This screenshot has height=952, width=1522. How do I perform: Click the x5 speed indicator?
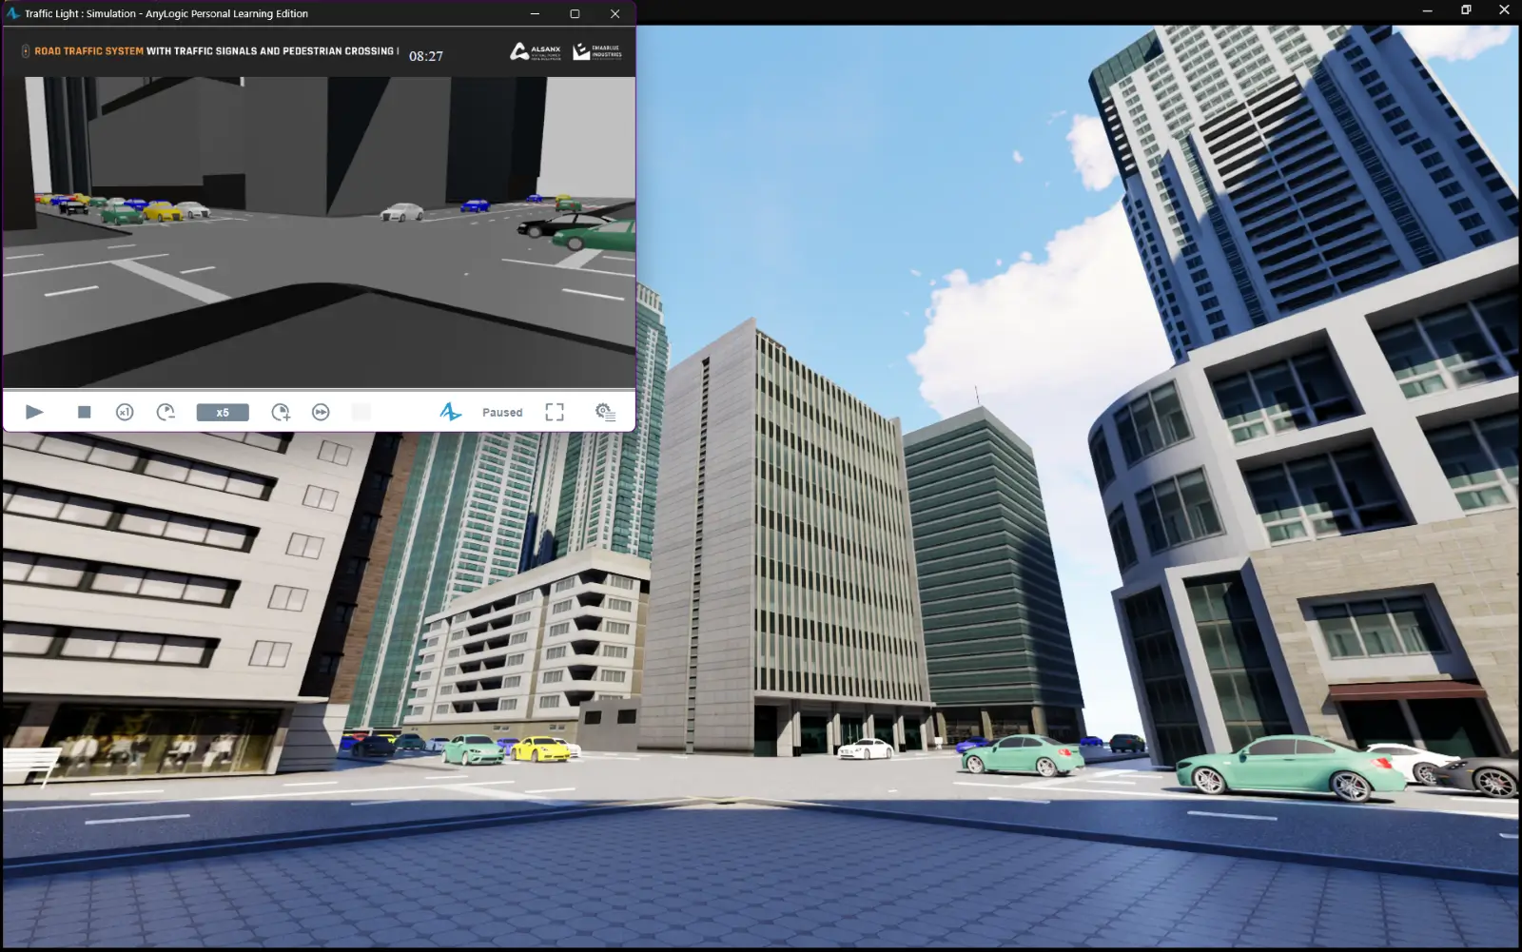223,412
